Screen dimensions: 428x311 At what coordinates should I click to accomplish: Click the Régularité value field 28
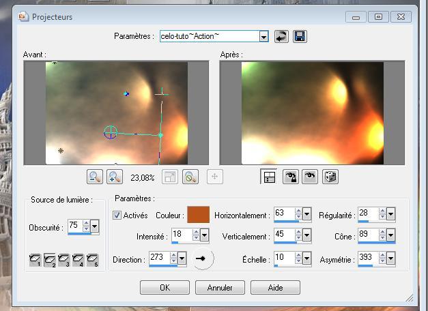[x=369, y=213]
